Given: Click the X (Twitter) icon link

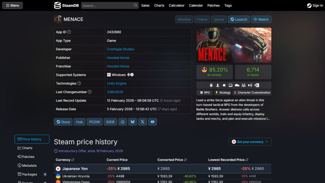Looking at the screenshot, I should 143,122.
